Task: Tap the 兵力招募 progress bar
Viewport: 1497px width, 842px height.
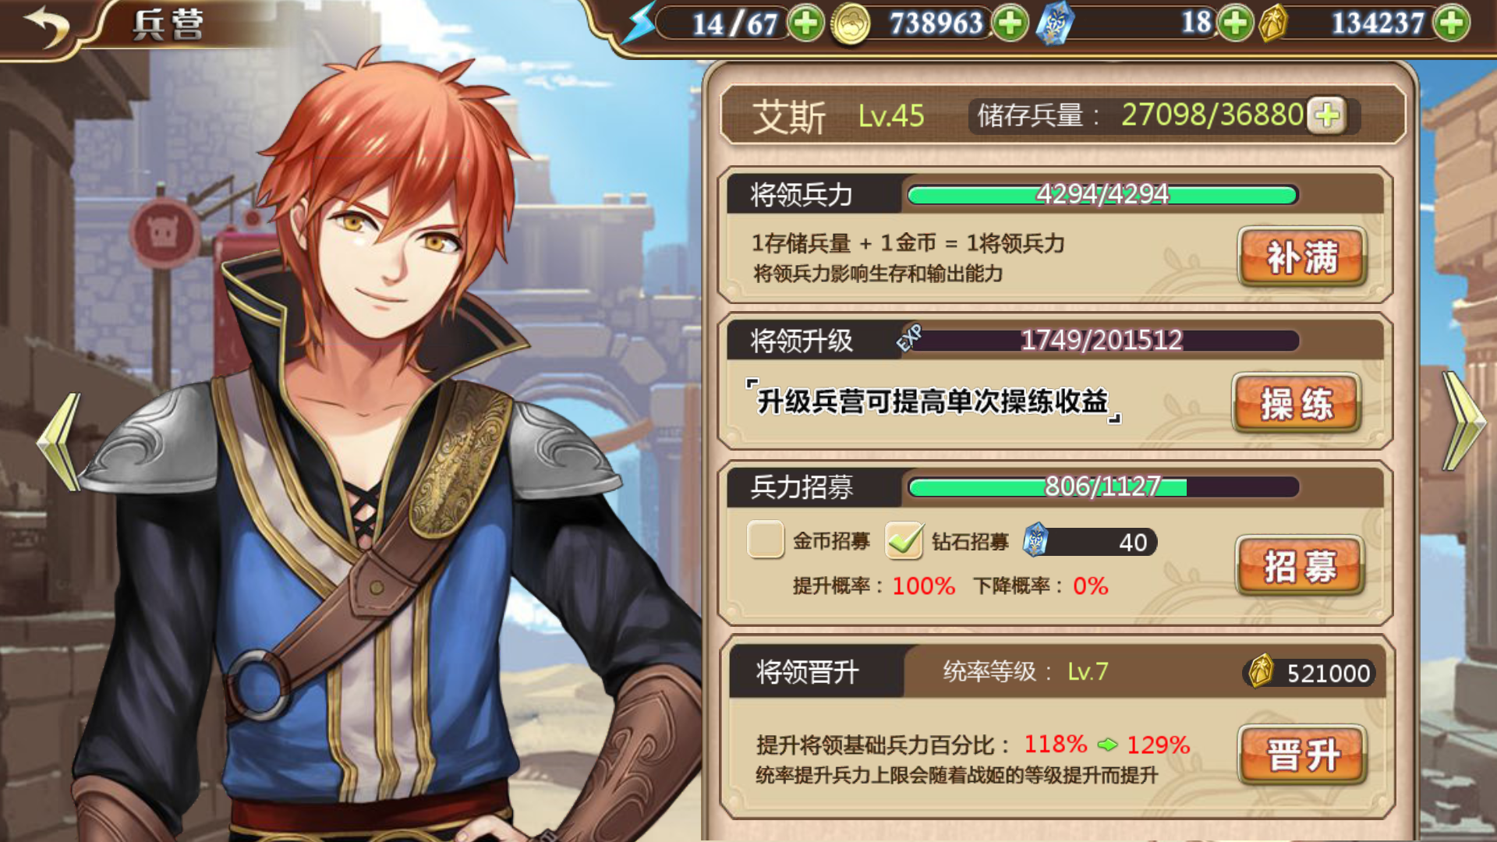Action: click(x=1103, y=487)
